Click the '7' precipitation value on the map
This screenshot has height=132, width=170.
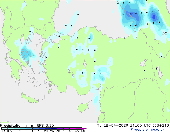(153, 11)
